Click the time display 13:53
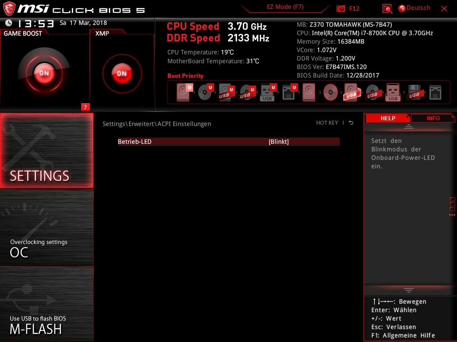 (36, 23)
